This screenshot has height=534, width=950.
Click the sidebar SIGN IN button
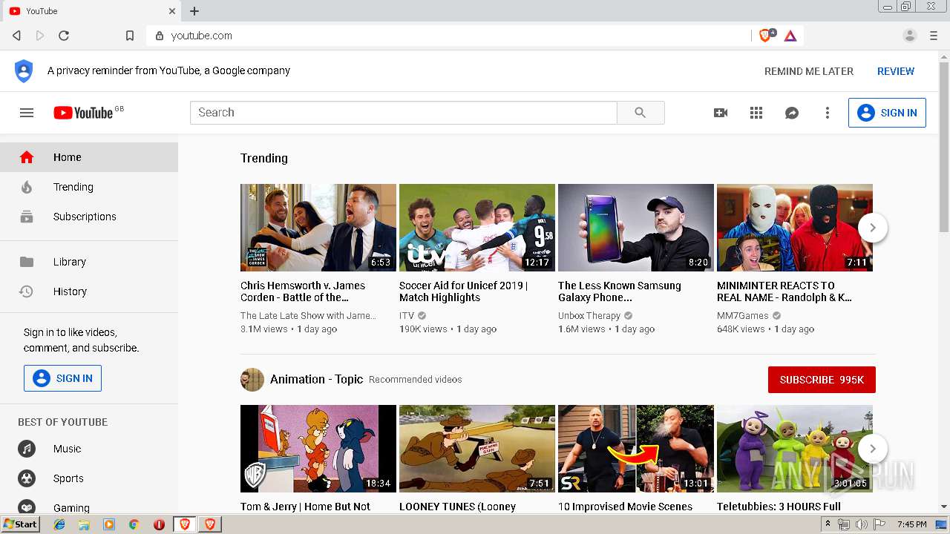pos(62,378)
